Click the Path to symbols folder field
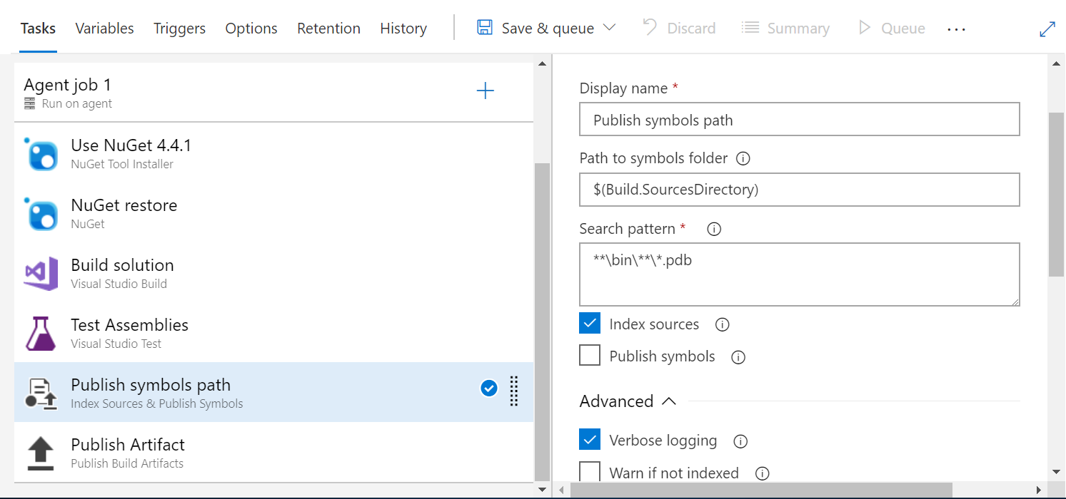 click(800, 190)
